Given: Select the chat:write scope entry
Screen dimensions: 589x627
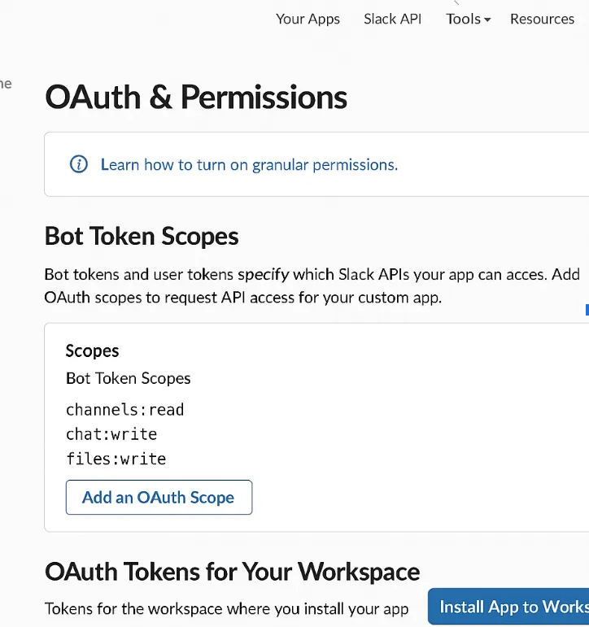Looking at the screenshot, I should click(111, 434).
